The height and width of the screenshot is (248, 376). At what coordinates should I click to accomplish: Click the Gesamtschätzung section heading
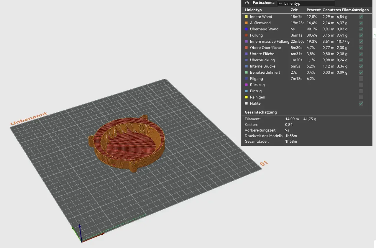pyautogui.click(x=261, y=112)
